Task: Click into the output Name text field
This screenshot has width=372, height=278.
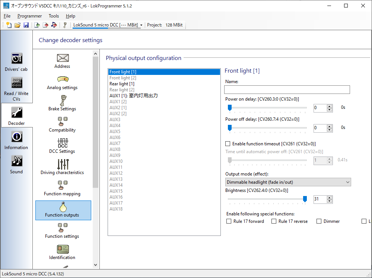Action: click(287, 89)
